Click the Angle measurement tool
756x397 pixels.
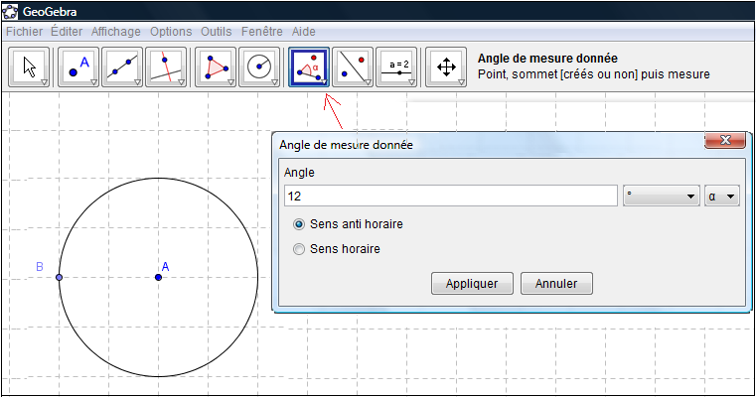coord(308,66)
